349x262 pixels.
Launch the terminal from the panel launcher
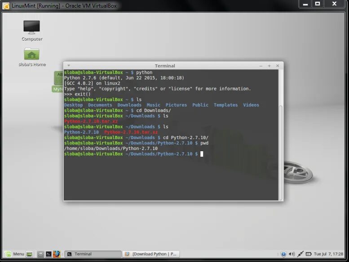tap(49, 254)
